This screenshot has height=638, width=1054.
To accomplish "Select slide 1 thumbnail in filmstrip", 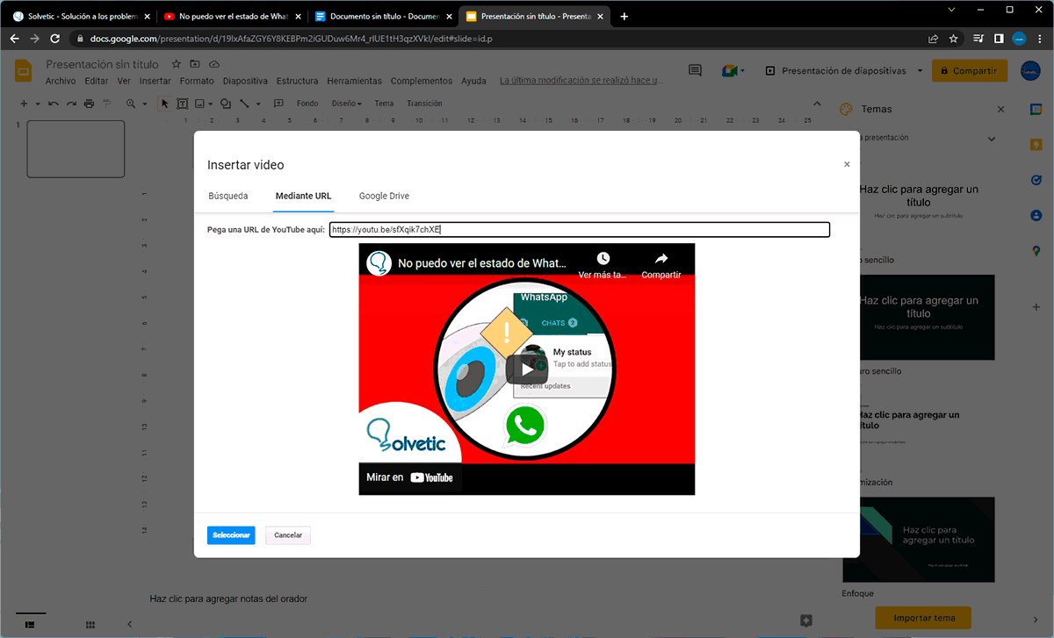I will click(x=76, y=149).
